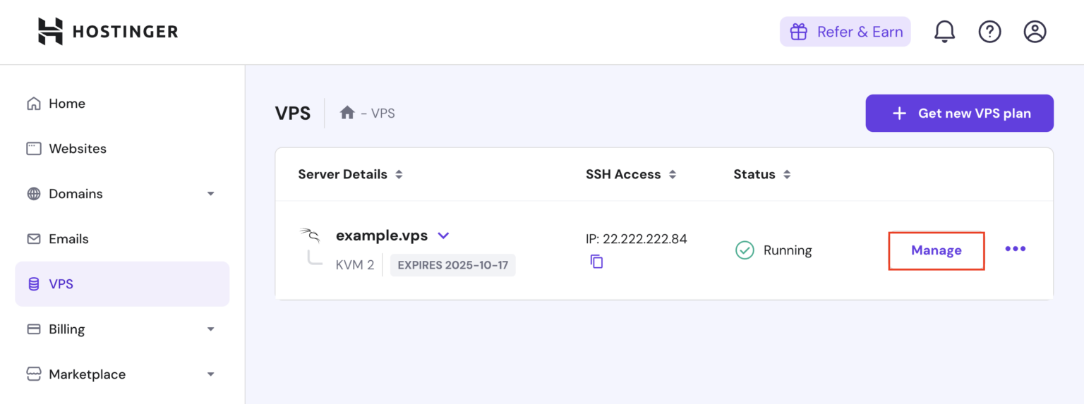Sort by Status column

click(x=787, y=174)
